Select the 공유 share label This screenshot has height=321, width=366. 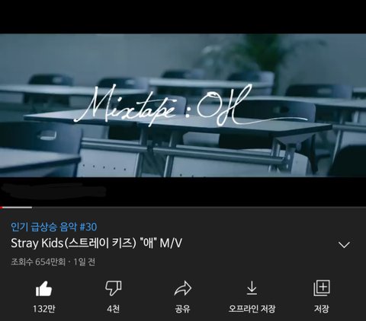click(x=183, y=309)
